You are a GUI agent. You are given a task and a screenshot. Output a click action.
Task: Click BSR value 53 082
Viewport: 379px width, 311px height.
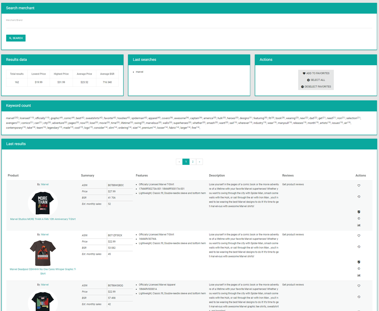(112, 248)
